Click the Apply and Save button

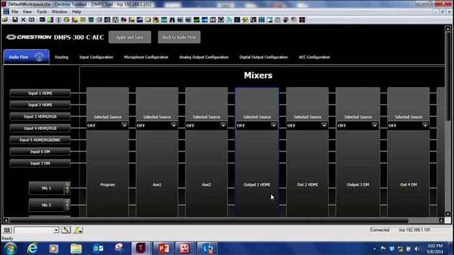coord(130,37)
